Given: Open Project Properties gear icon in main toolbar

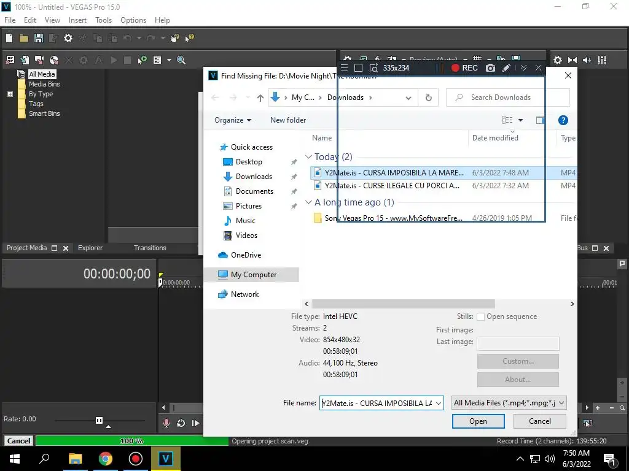Looking at the screenshot, I should (68, 38).
